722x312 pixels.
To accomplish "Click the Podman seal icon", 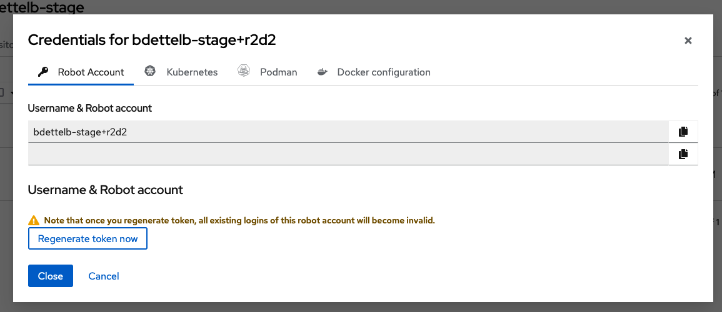I will [x=244, y=71].
